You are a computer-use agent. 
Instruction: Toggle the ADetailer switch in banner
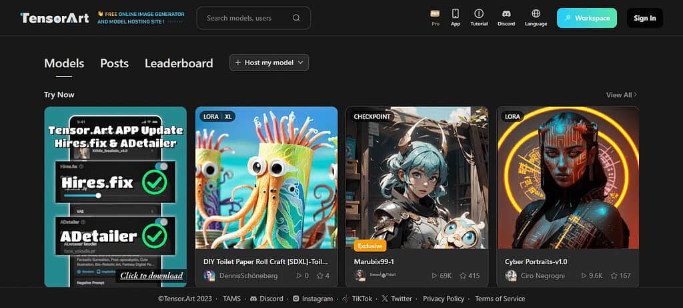click(161, 222)
